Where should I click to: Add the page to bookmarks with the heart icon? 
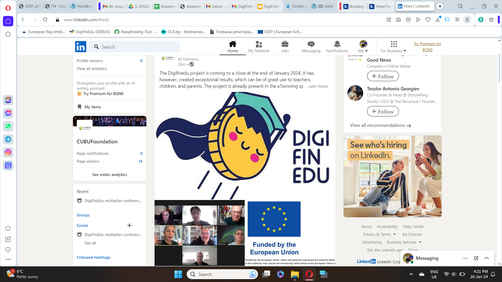click(428, 20)
